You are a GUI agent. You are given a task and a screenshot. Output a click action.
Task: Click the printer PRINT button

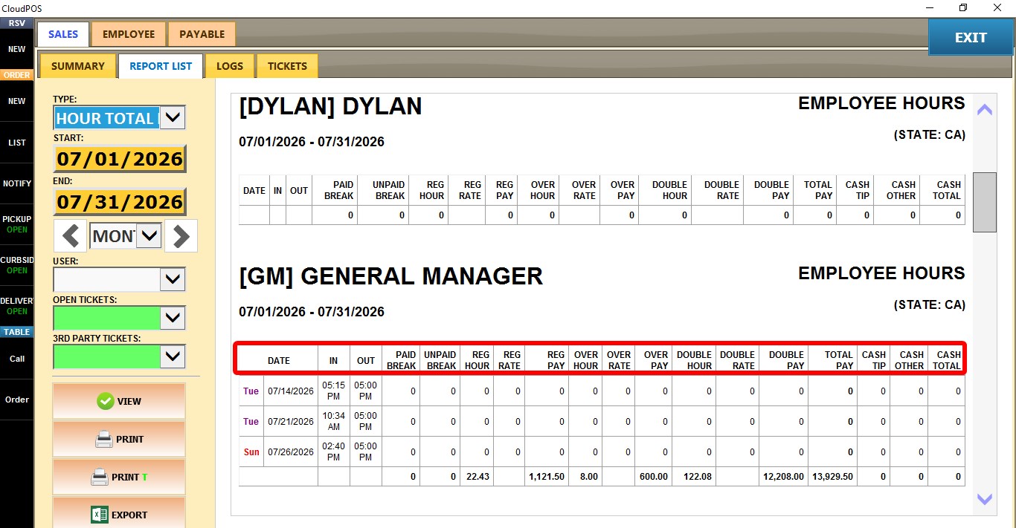pos(119,439)
